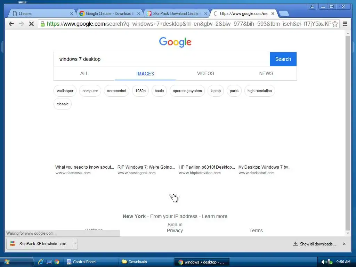Filter by the 'wallpaper' chip
This screenshot has width=356, height=267.
click(x=65, y=91)
